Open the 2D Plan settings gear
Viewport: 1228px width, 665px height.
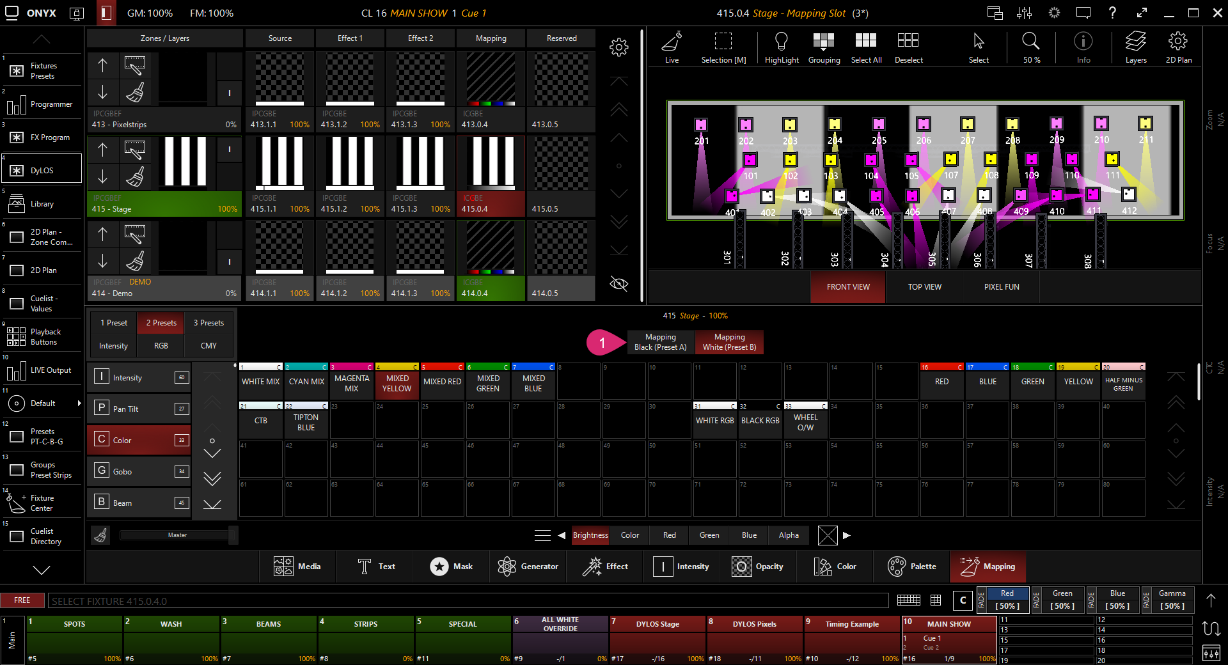tap(1178, 48)
